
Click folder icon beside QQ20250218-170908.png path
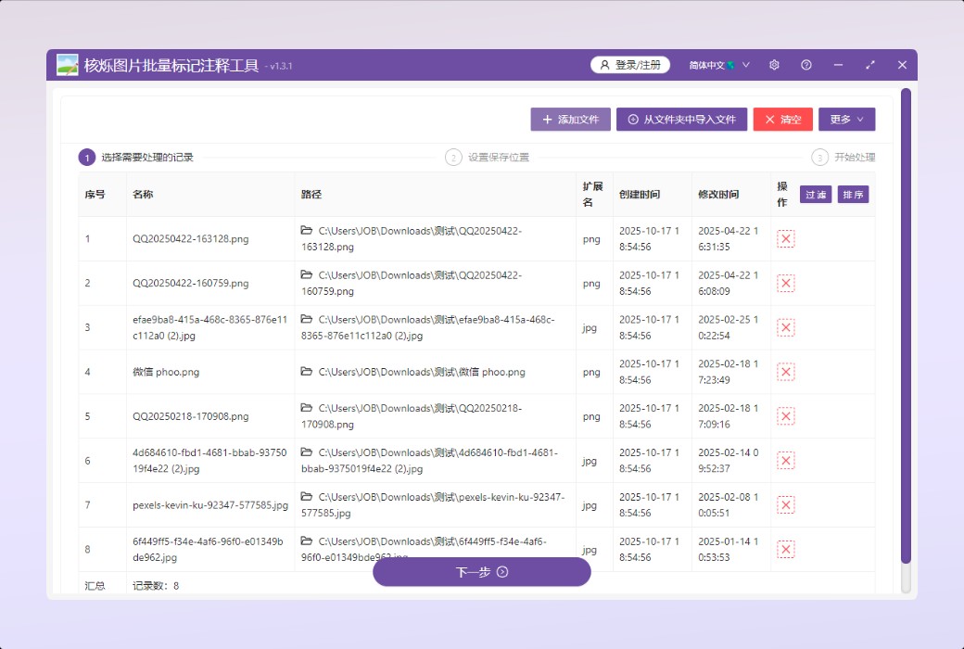click(307, 409)
